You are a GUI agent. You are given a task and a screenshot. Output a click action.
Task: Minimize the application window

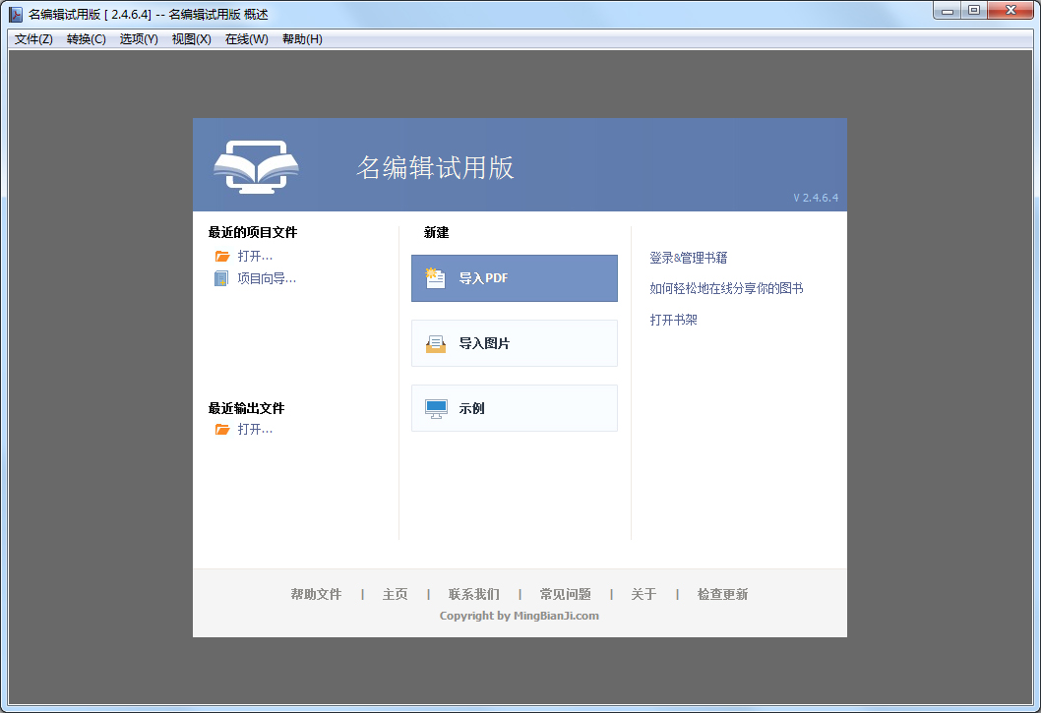pyautogui.click(x=948, y=11)
